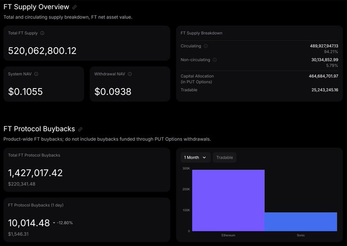Screen dimensions: 347x246
Task: Click the Ethereum axis label
Action: 229,235
